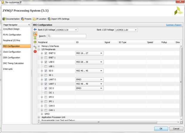This screenshot has height=133, width=185.
Task: Uncheck the USB 0 checkbox
Action: [46, 62]
